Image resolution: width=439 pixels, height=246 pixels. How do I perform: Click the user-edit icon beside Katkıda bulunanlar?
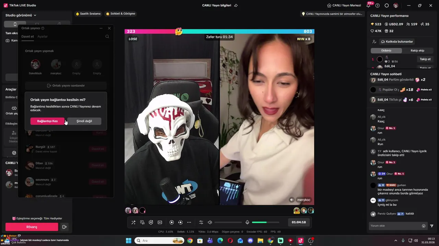(374, 42)
